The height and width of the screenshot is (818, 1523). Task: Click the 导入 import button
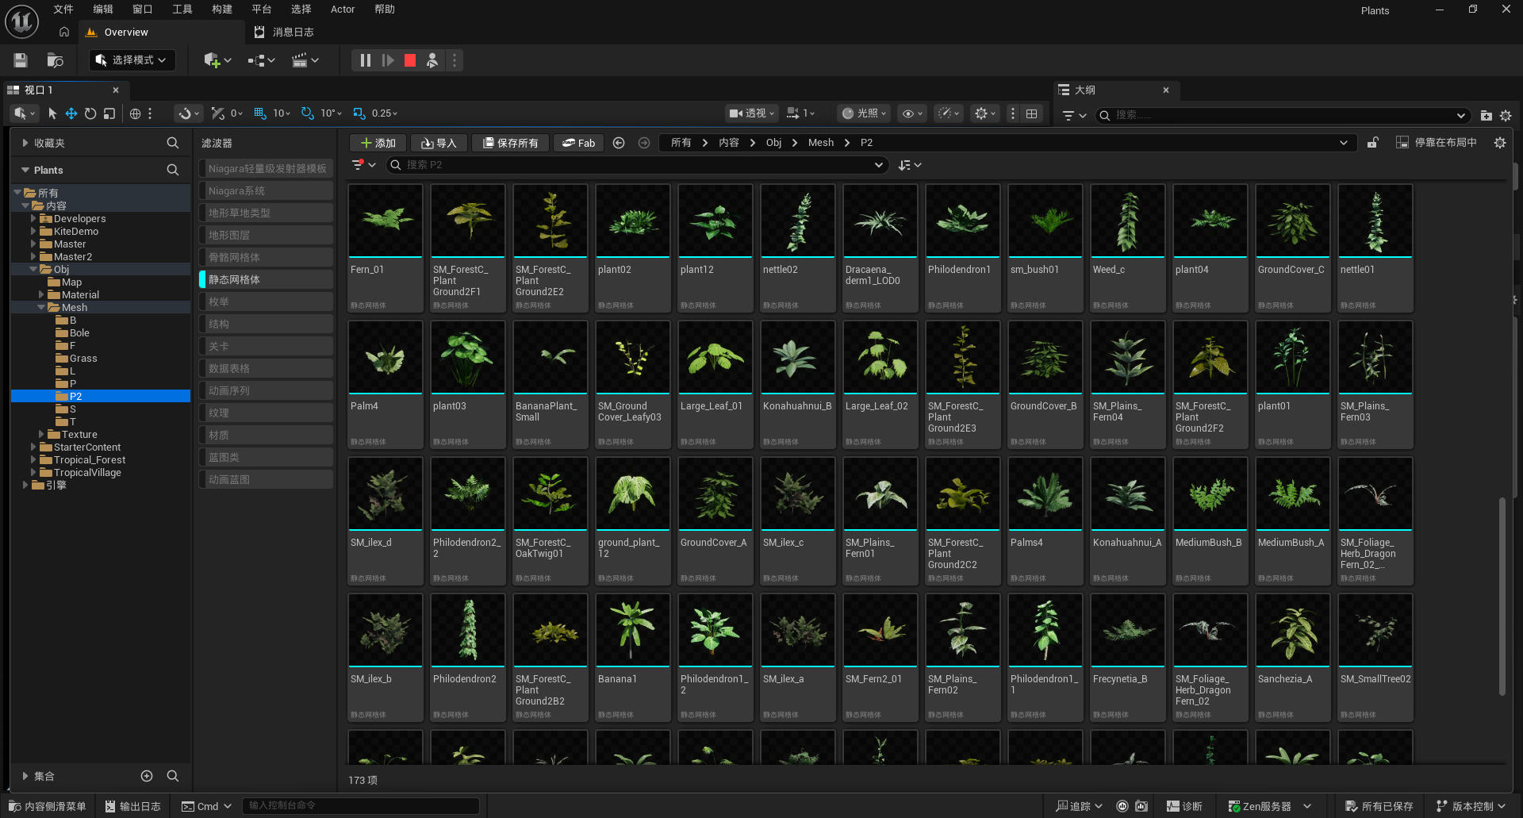click(439, 143)
